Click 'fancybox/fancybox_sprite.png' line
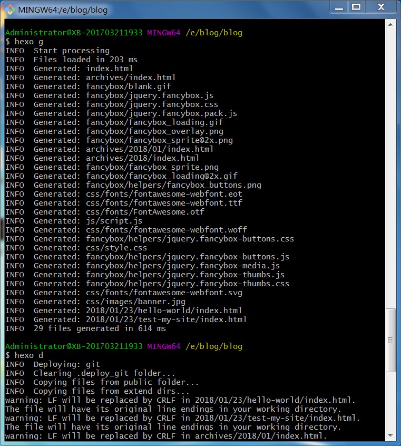401x446 pixels. (x=112, y=167)
